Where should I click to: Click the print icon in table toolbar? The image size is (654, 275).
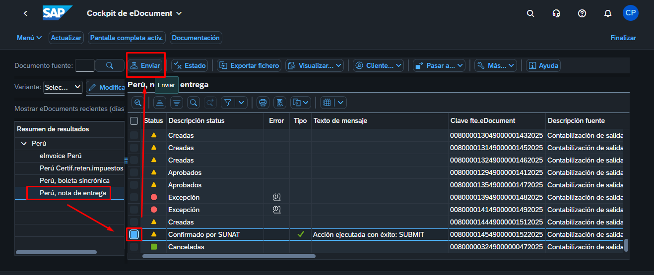(x=263, y=103)
